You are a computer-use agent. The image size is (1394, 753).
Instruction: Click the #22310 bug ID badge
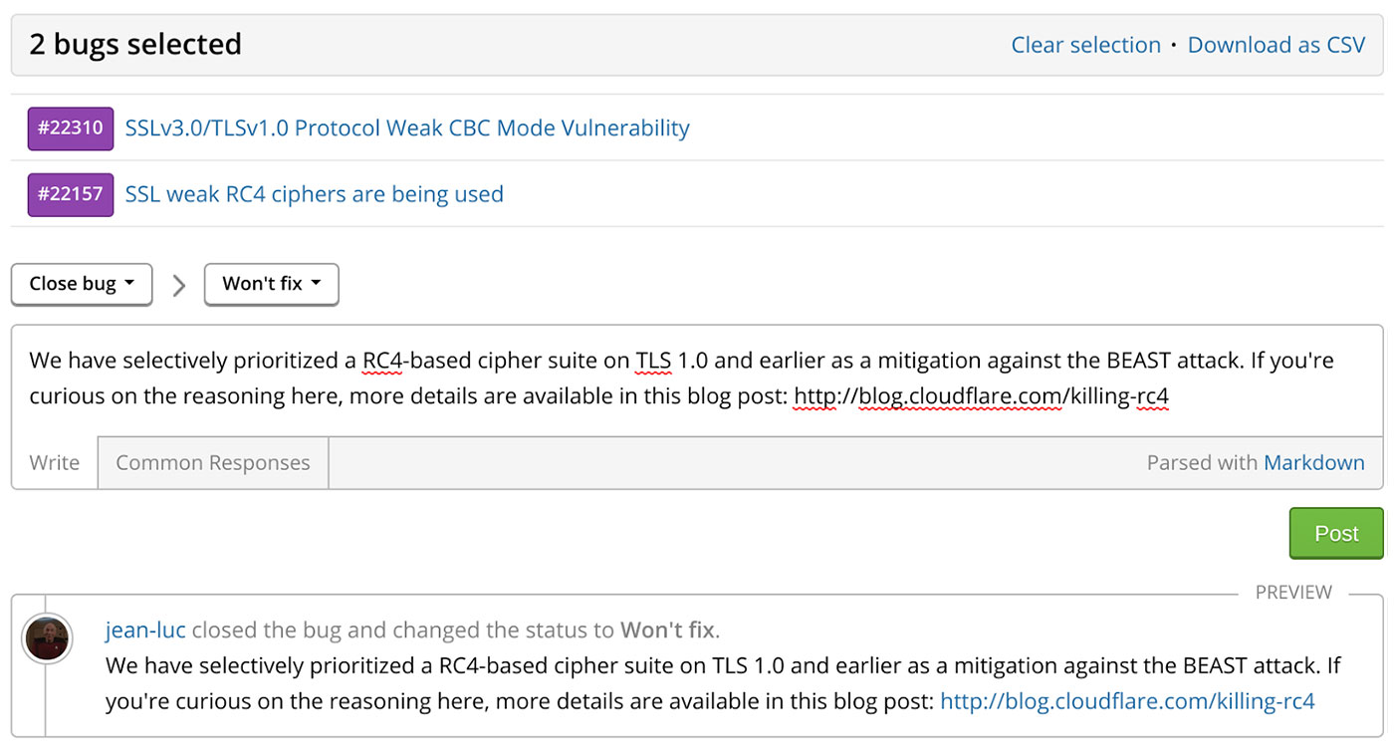point(70,127)
